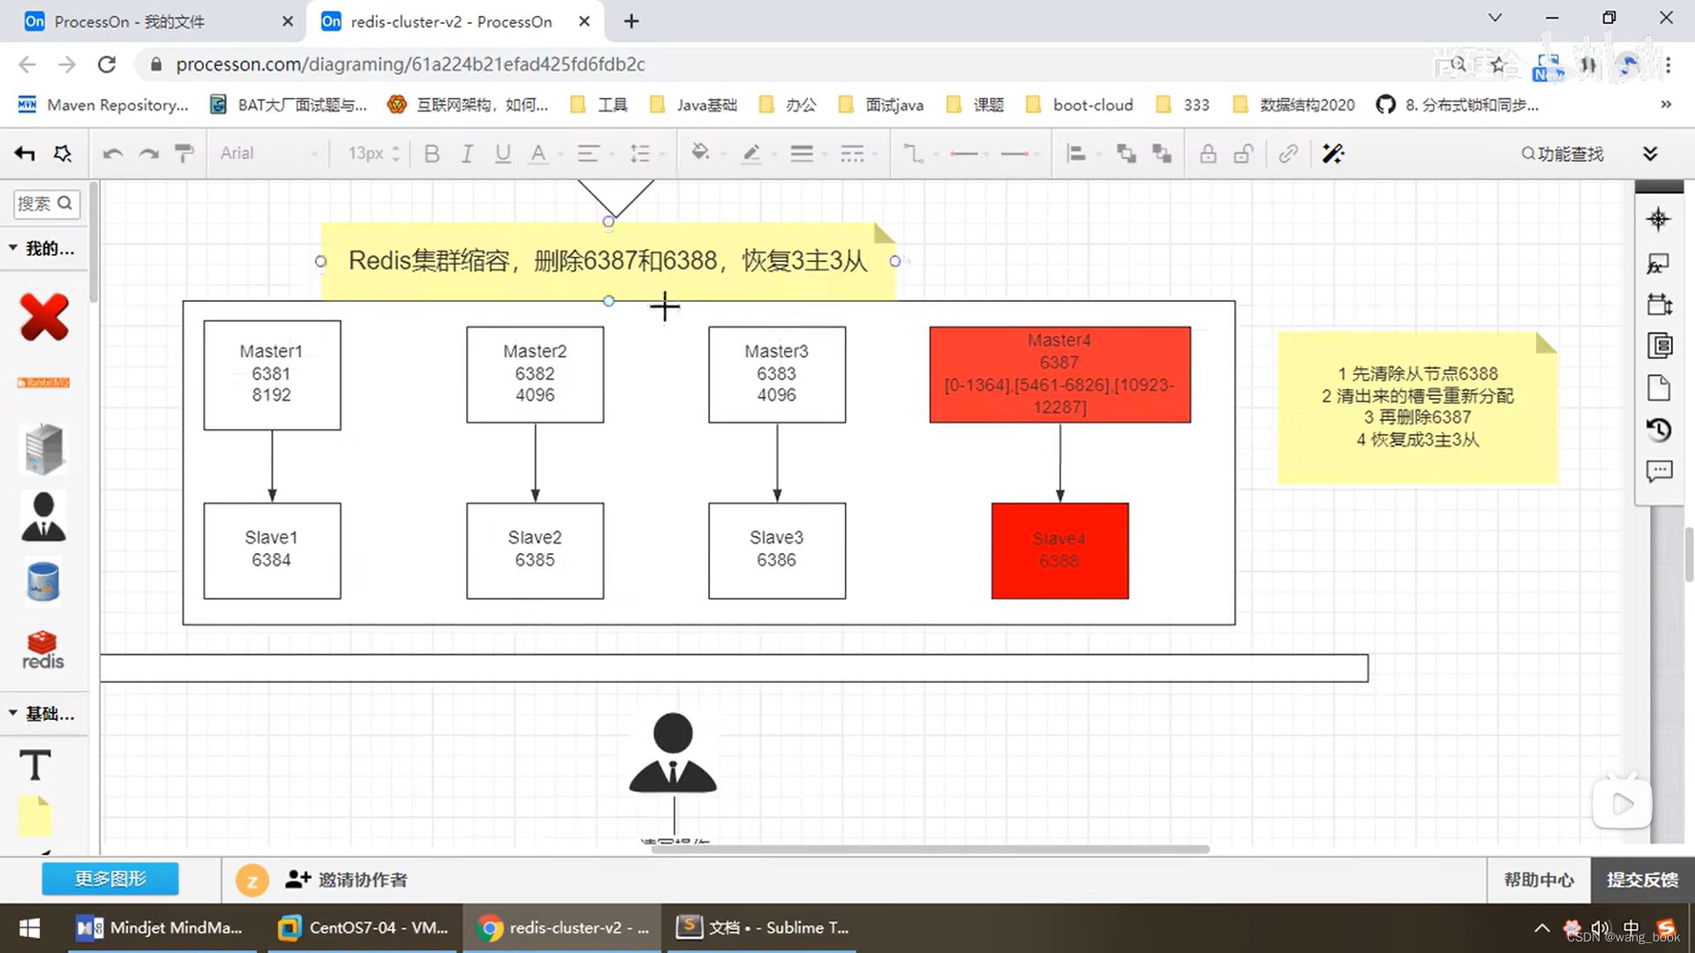
Task: Open version history panel on right sidebar
Action: (1660, 430)
